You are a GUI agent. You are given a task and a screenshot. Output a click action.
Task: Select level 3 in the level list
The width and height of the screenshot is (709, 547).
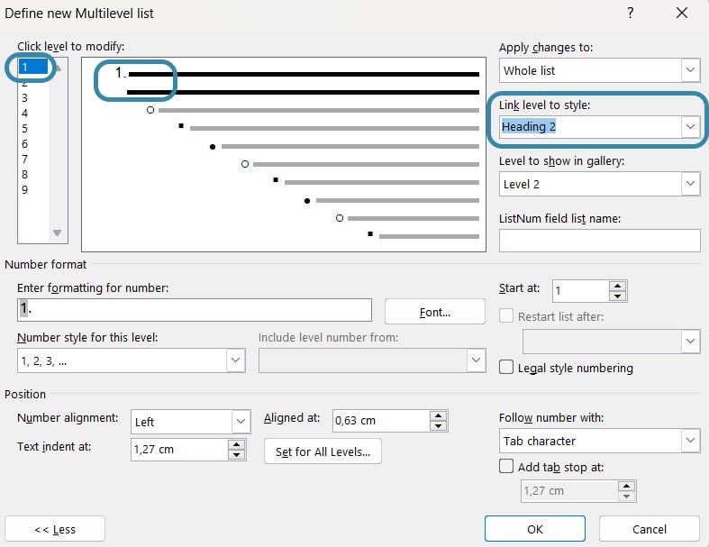(24, 97)
